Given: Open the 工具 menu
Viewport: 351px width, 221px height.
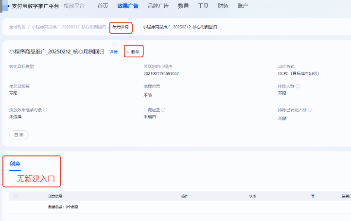Looking at the screenshot, I should click(x=203, y=6).
